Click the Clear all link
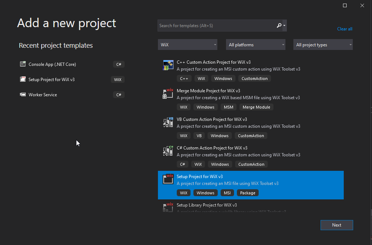372x245 pixels. (345, 29)
